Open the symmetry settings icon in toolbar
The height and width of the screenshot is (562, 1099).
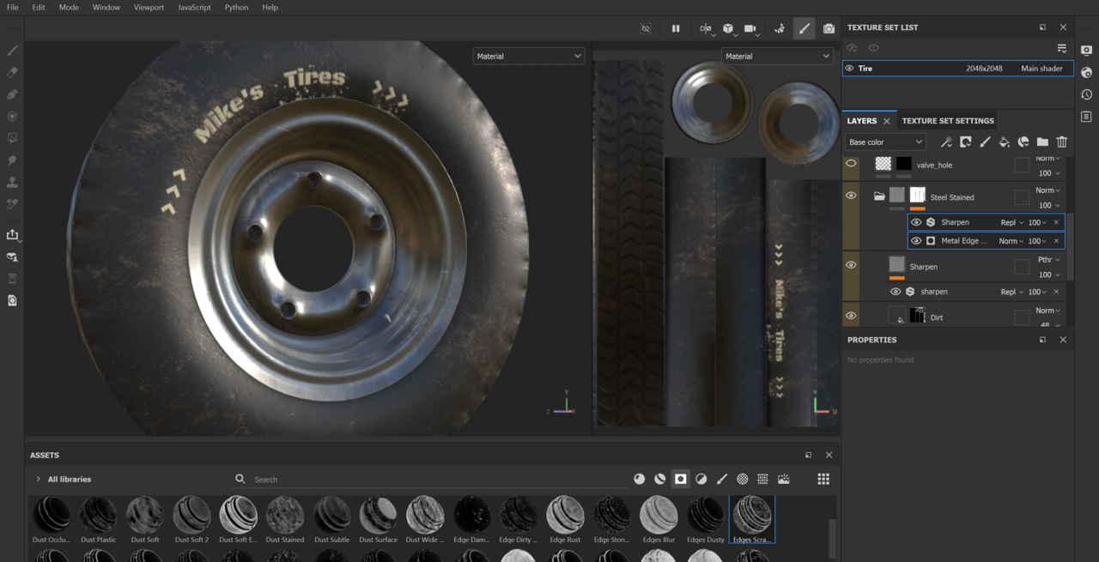(705, 28)
